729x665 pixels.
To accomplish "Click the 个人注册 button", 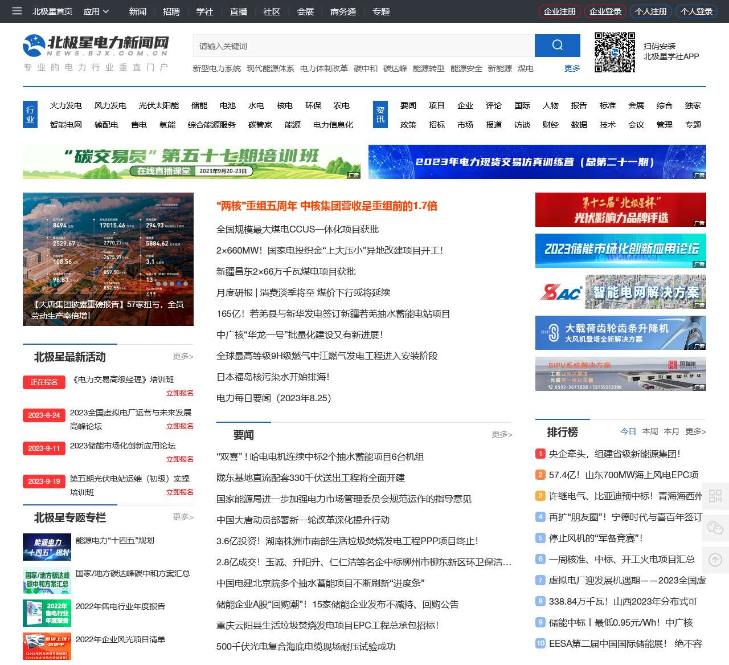I will point(651,11).
